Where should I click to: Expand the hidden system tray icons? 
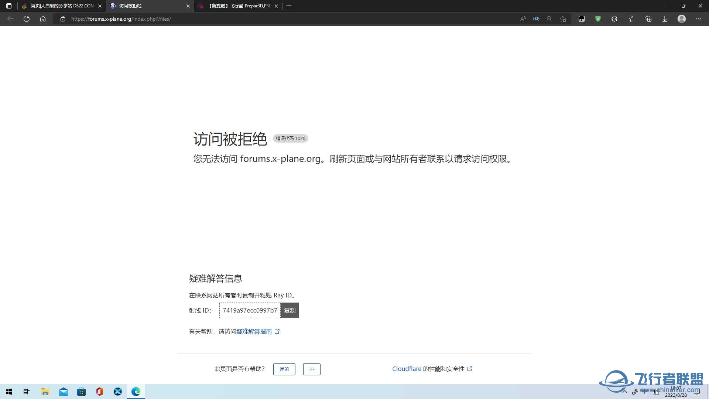[x=625, y=392]
